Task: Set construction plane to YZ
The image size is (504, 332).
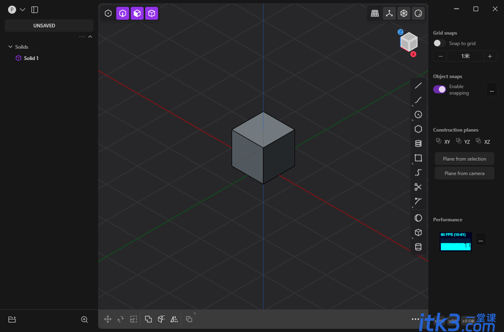Action: (x=463, y=141)
